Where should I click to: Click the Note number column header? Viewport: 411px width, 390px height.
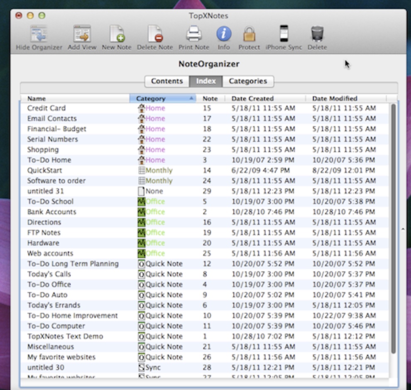(210, 99)
